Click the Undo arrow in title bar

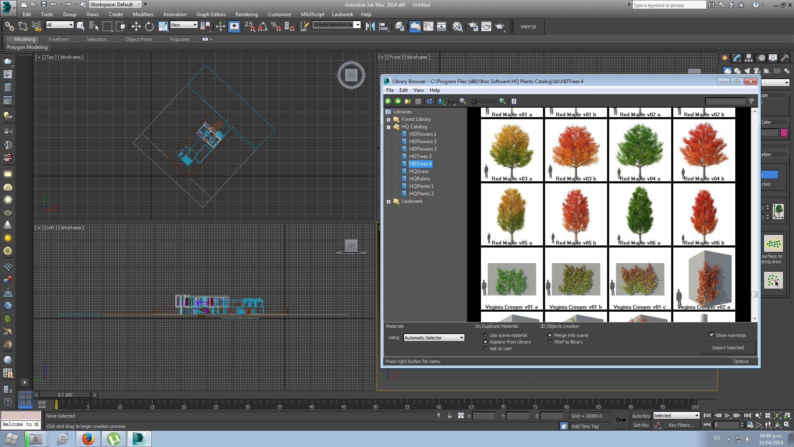pyautogui.click(x=54, y=5)
